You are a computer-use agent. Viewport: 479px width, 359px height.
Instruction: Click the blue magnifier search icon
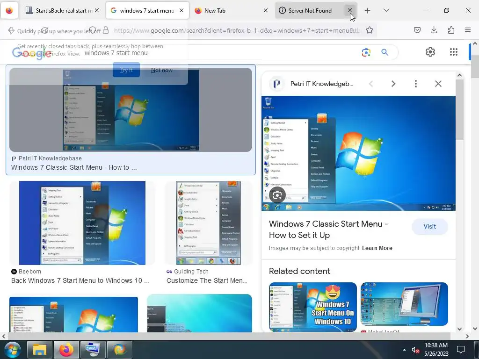point(385,52)
